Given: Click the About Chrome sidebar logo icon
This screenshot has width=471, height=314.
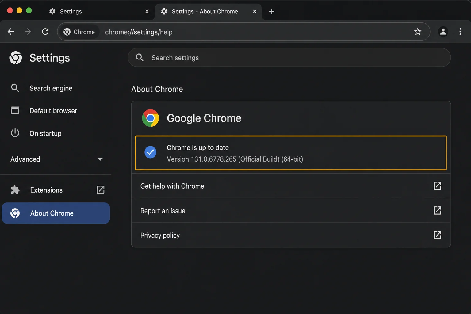Looking at the screenshot, I should 15,213.
